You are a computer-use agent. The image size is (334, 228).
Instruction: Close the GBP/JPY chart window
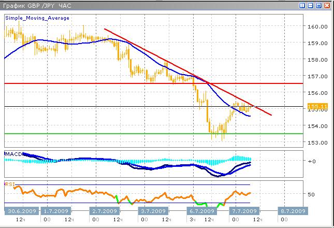tap(327, 5)
